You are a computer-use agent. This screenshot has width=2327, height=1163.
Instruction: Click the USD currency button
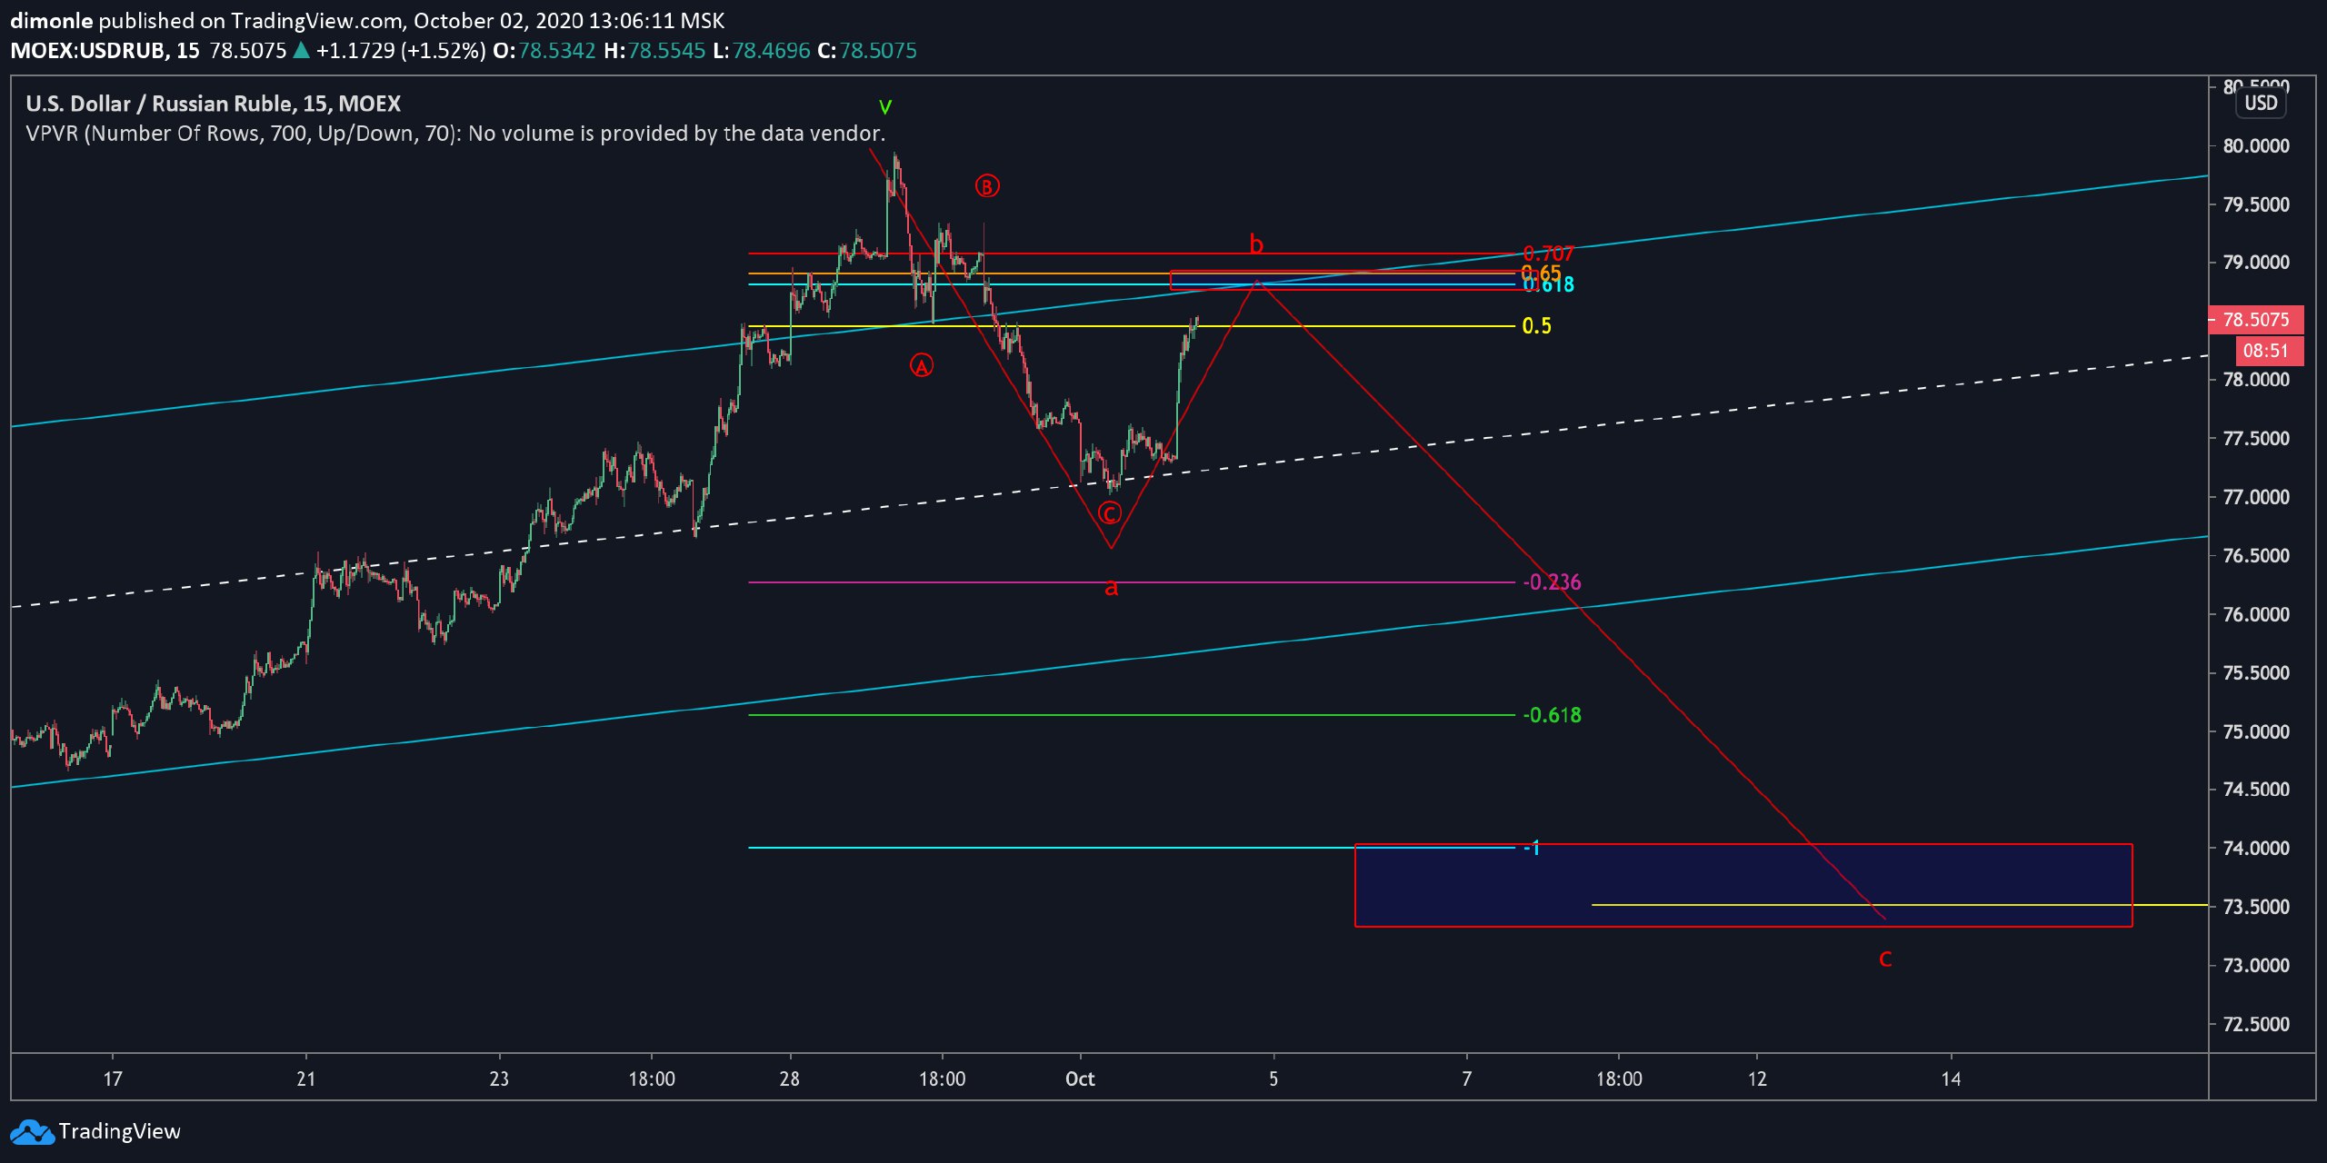[x=2261, y=103]
